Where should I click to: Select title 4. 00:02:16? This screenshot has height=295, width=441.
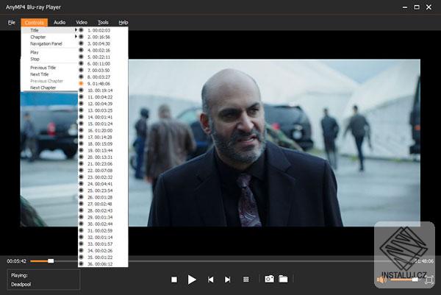pos(103,50)
